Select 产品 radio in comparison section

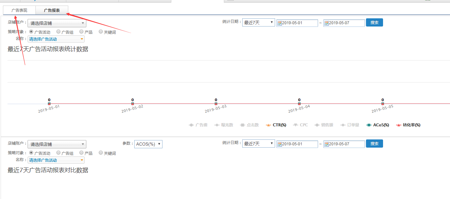coord(81,153)
